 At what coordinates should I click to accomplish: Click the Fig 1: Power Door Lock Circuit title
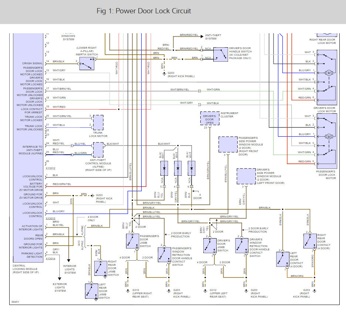point(144,11)
